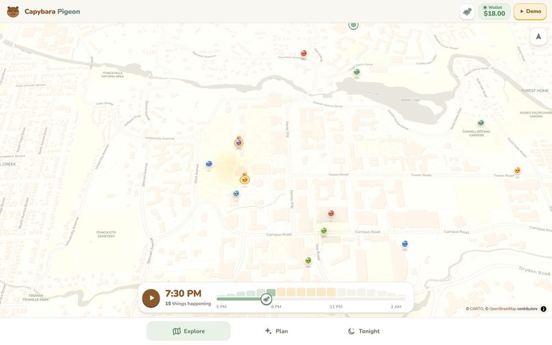The image size is (552, 345).
Task: Jump timeline to 11 PM label
Action: 336,307
